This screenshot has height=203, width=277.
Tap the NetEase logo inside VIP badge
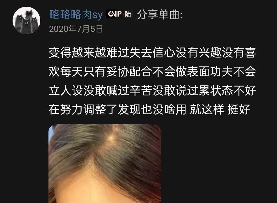point(111,14)
